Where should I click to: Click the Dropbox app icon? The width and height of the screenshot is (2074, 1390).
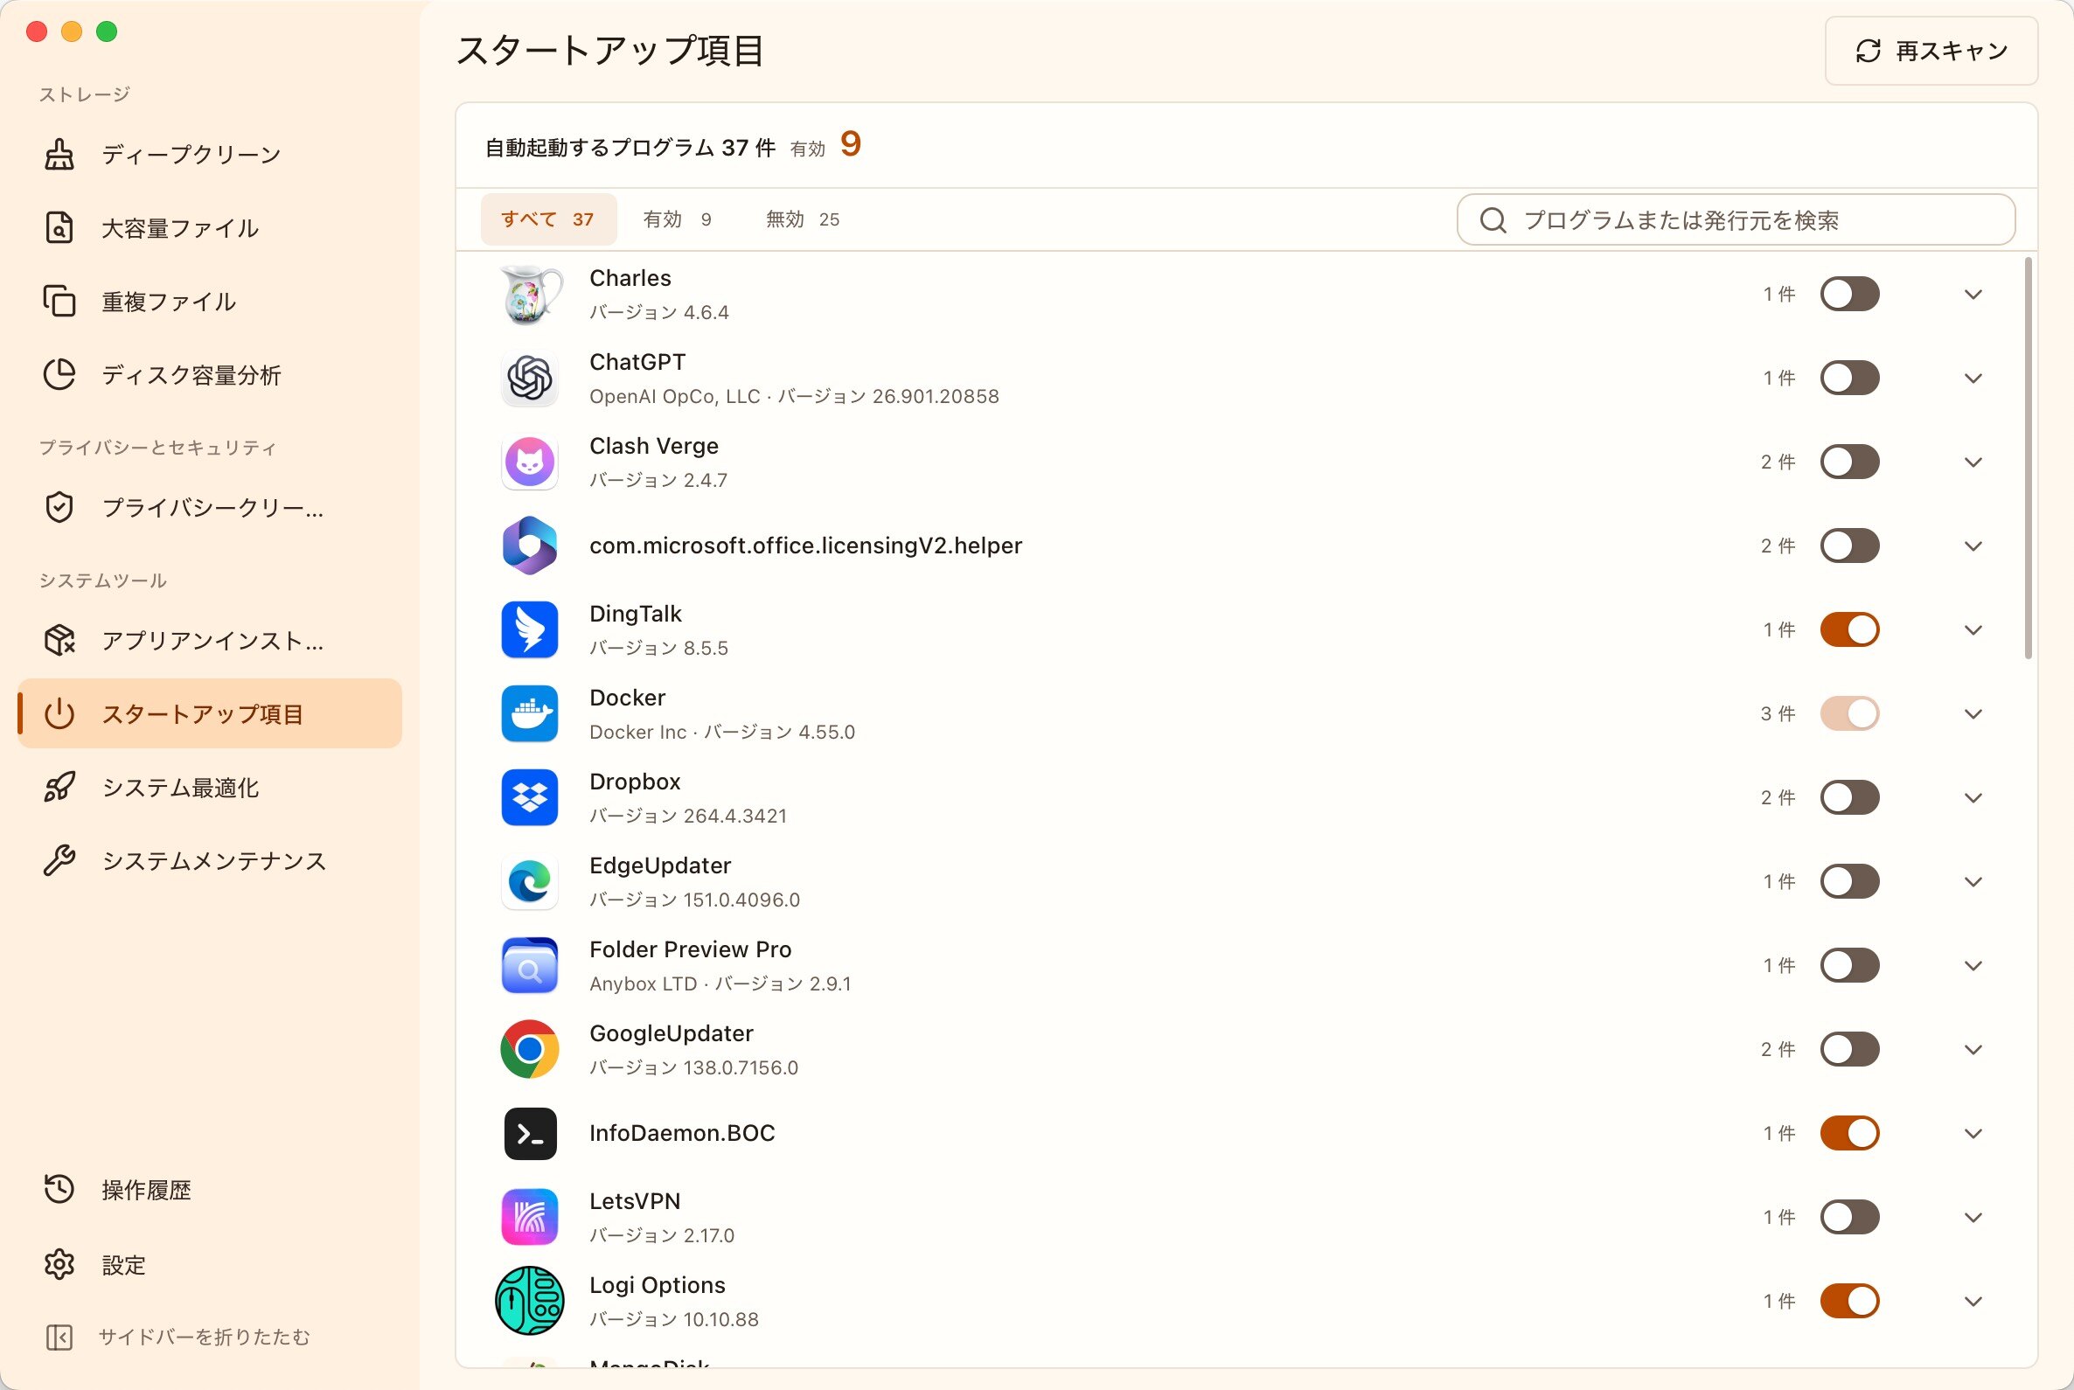[x=529, y=798]
